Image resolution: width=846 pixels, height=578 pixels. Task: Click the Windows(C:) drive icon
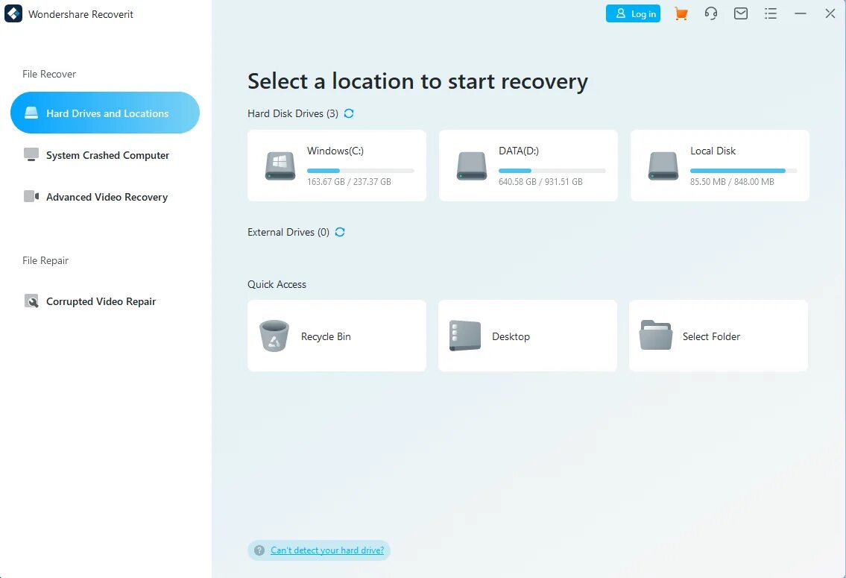280,166
